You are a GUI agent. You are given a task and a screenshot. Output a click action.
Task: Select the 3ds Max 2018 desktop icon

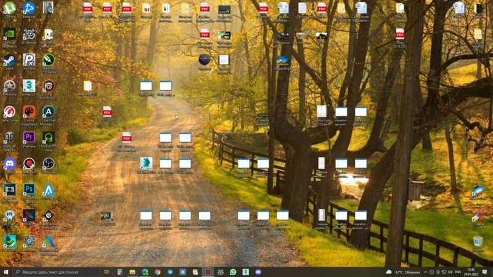click(29, 87)
